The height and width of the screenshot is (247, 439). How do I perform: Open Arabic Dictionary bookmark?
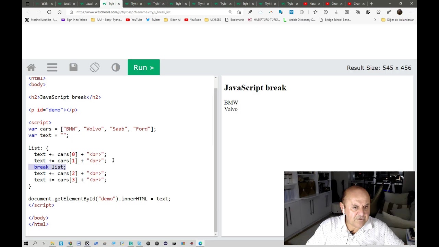pos(299,20)
